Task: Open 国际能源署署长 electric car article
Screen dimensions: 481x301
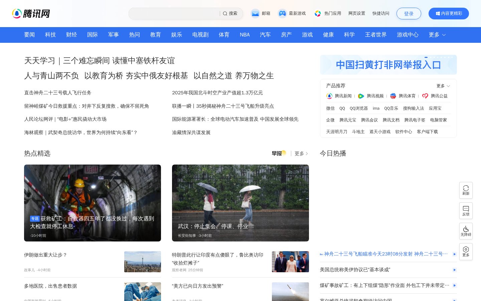Action: click(235, 119)
